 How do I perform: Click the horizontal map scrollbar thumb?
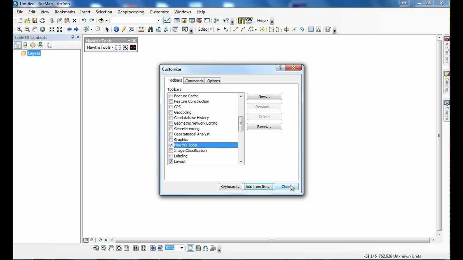[x=272, y=240]
